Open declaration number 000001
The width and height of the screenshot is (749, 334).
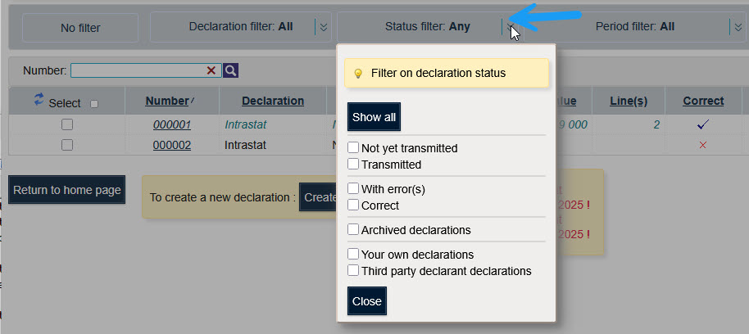[x=171, y=125]
